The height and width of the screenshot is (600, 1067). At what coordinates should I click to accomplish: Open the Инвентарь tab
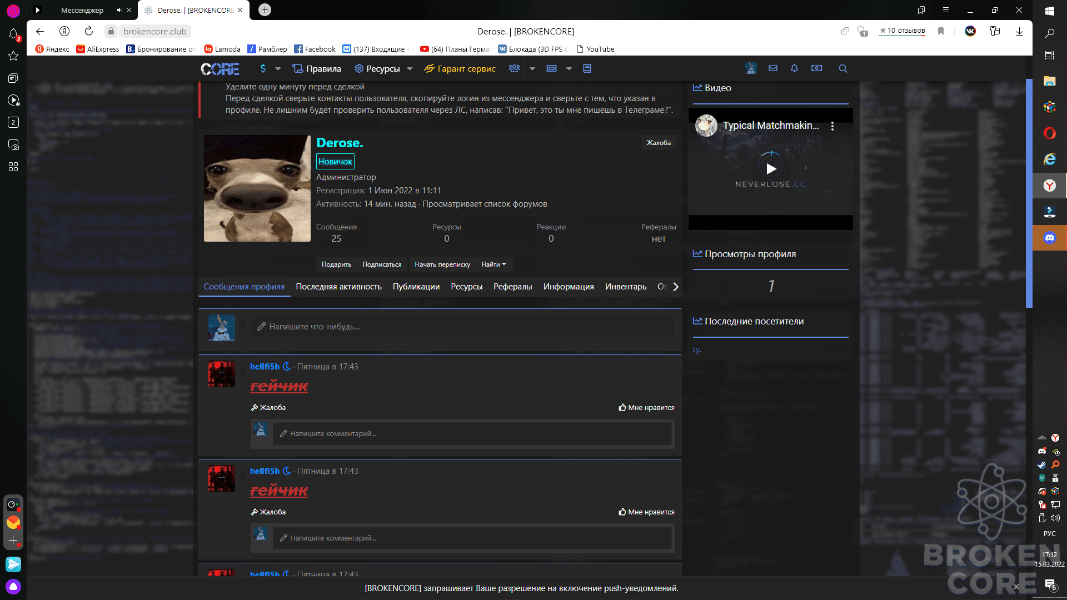(x=626, y=287)
